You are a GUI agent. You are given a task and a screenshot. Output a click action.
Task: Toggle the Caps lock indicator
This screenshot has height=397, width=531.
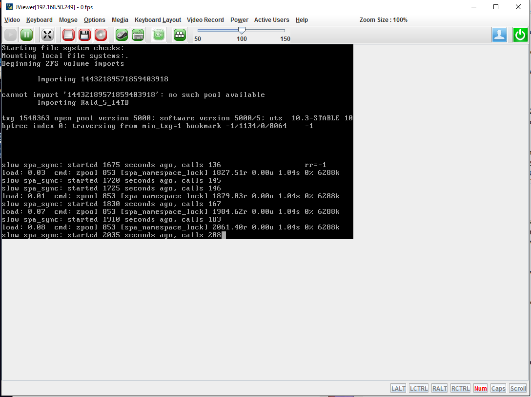(x=498, y=389)
